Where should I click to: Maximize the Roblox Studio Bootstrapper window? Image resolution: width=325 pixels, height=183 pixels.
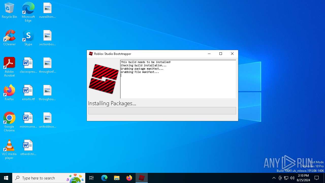[221, 54]
